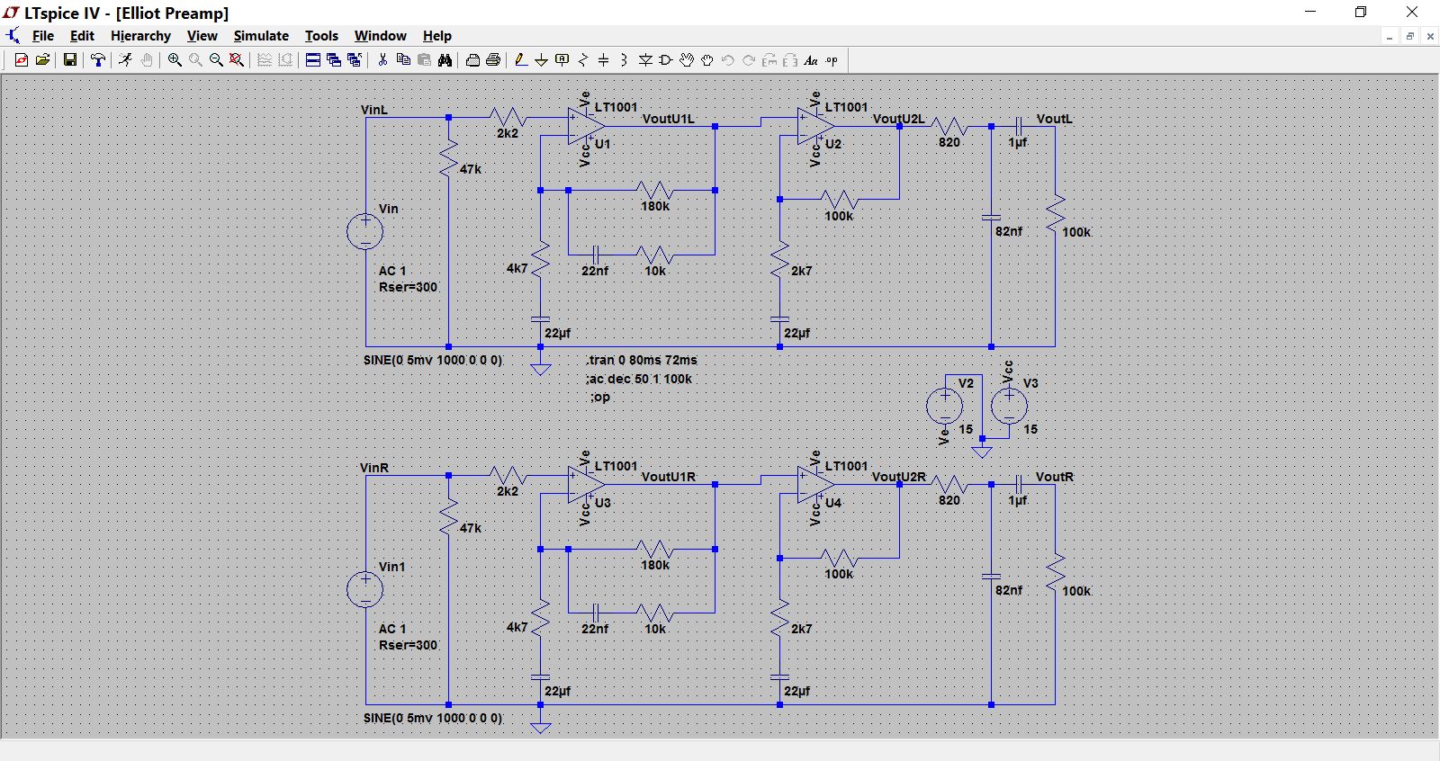Click the Vin voltage source symbol
This screenshot has height=761, width=1440.
tap(365, 232)
